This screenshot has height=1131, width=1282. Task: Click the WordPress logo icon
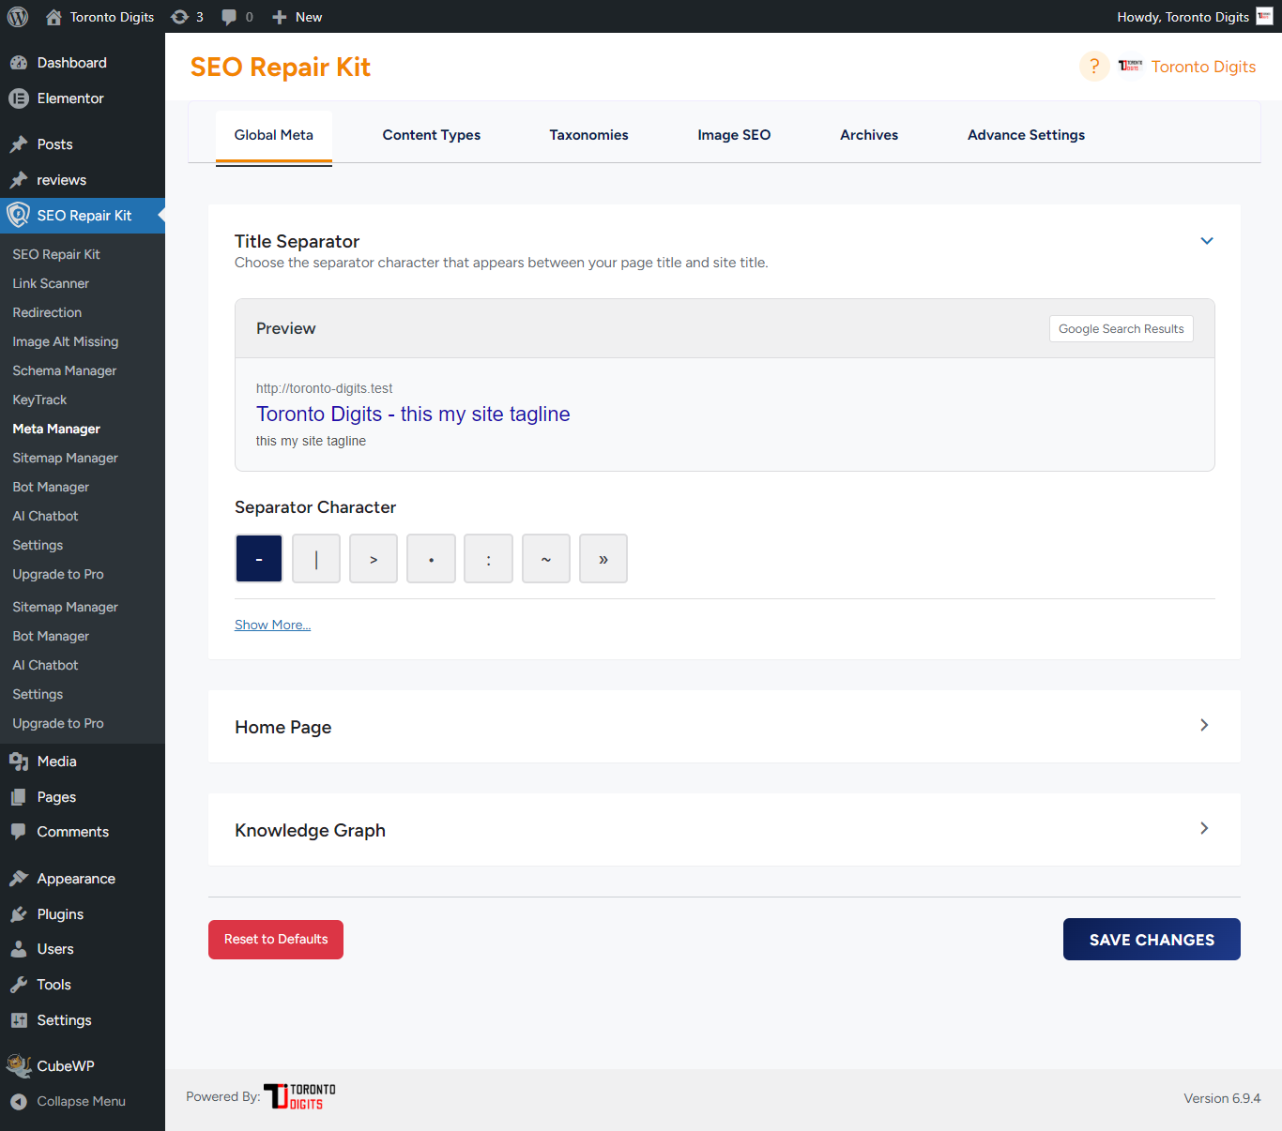18,17
